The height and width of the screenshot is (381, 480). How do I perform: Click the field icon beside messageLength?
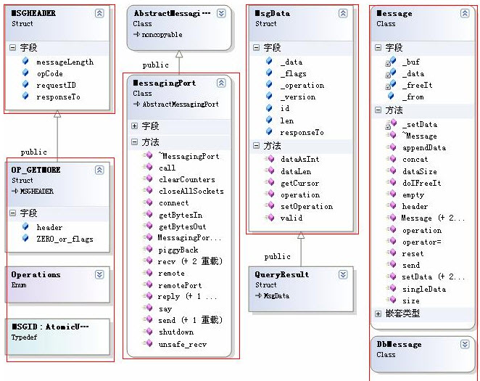pos(25,62)
